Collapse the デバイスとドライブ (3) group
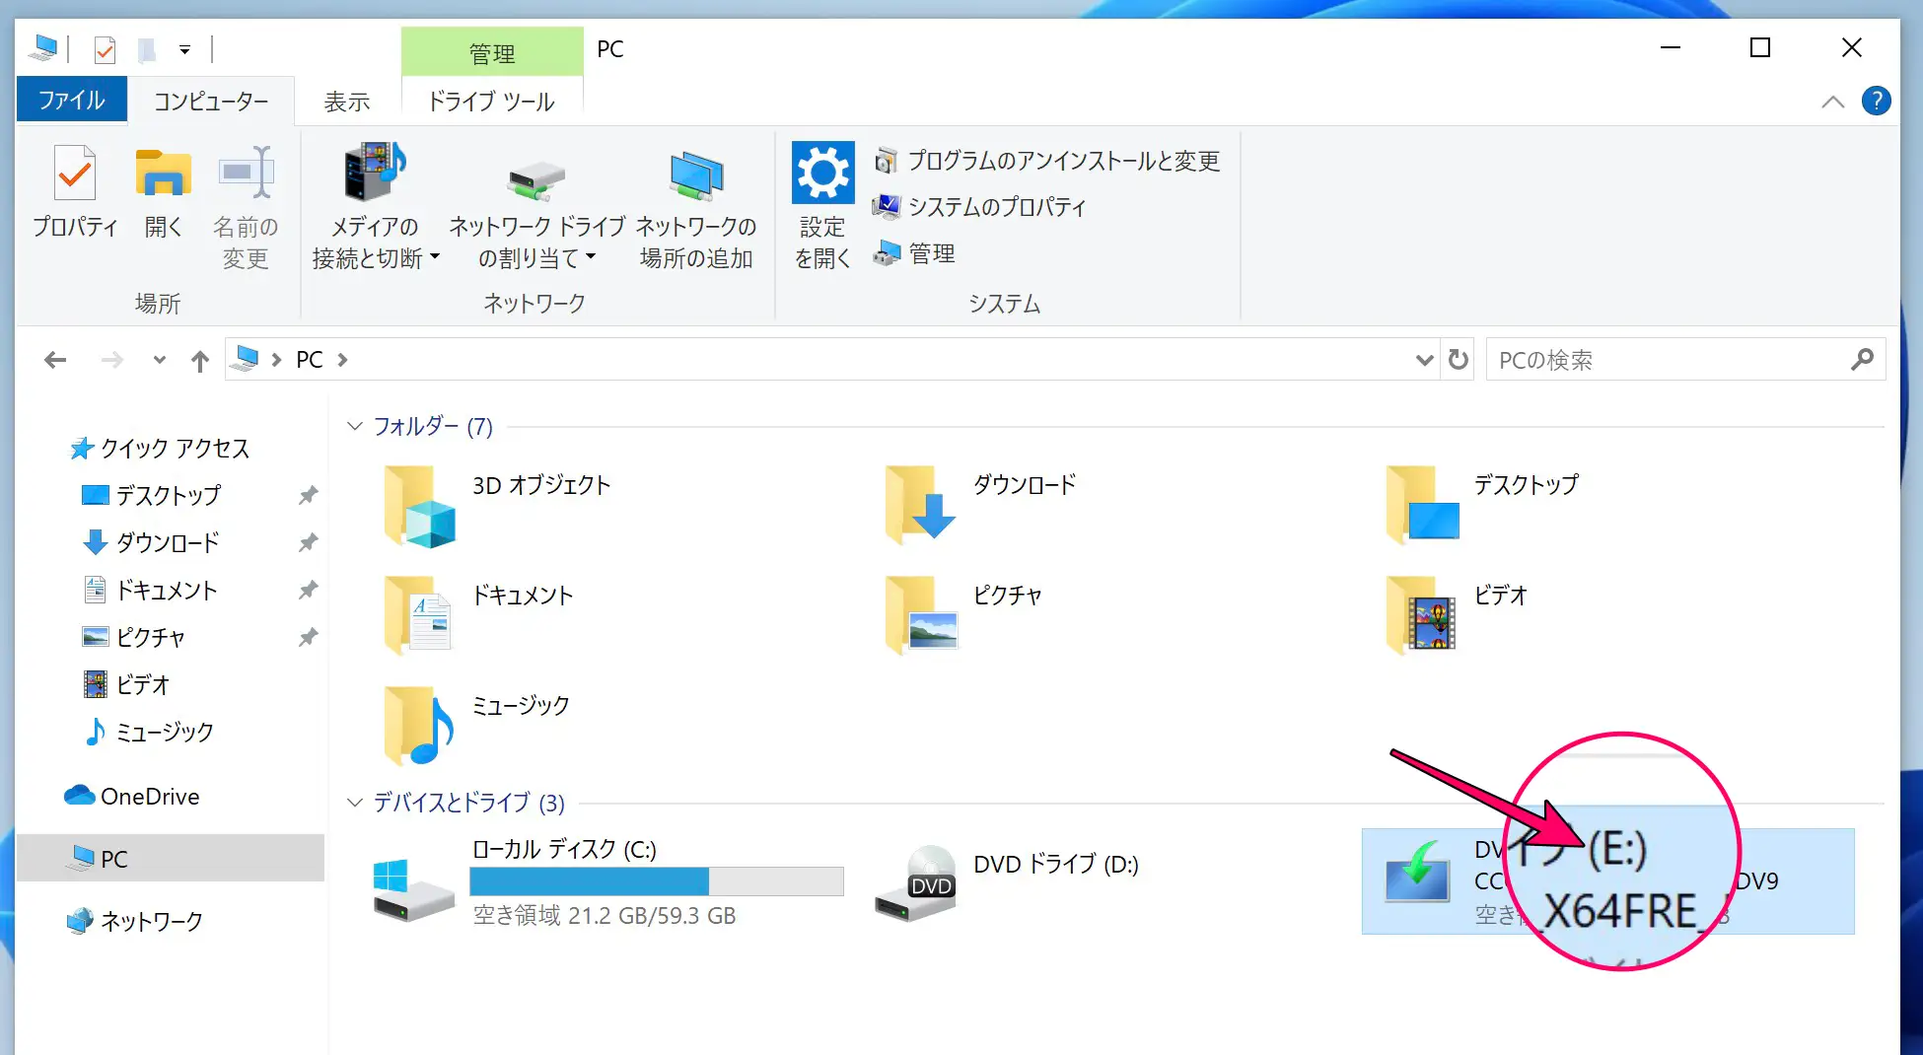The image size is (1923, 1055). tap(355, 803)
